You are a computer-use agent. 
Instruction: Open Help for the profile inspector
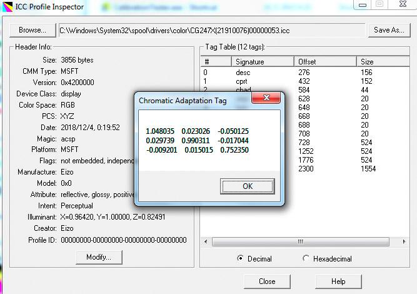pos(338,281)
